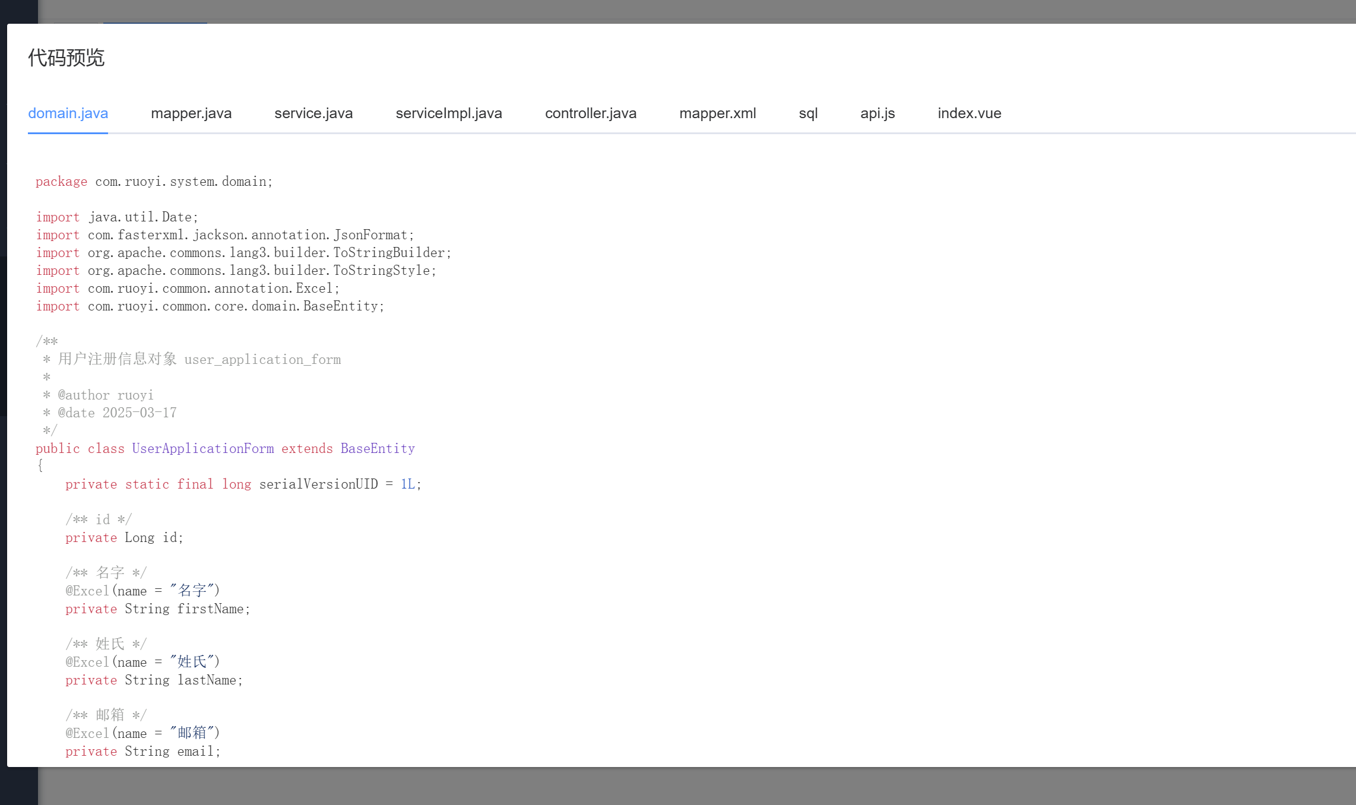
Task: Click the JsonFormat import statement
Action: (x=225, y=235)
